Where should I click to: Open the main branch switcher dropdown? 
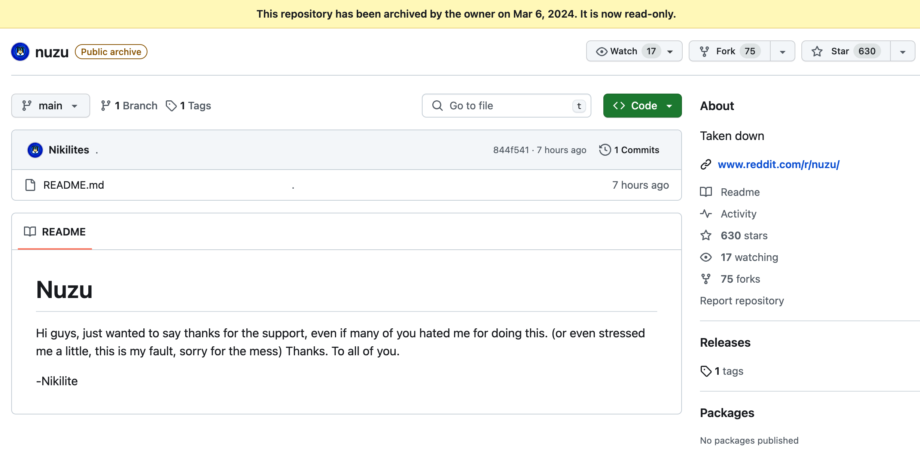[51, 106]
